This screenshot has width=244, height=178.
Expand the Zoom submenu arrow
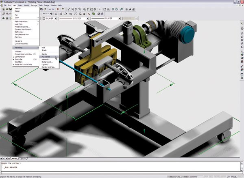pyautogui.click(x=38, y=18)
